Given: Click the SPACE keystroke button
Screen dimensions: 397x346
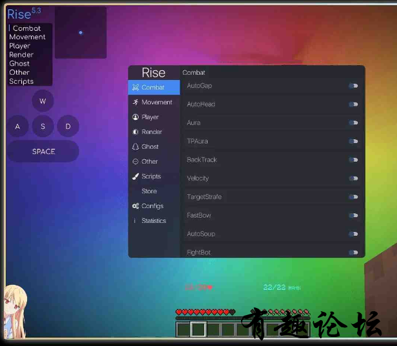Looking at the screenshot, I should pyautogui.click(x=43, y=151).
